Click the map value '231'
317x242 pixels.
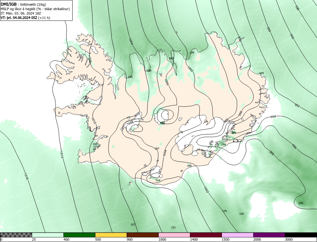tap(234, 133)
